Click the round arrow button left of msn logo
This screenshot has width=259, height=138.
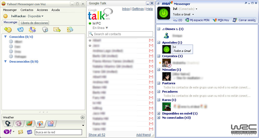[158, 3]
